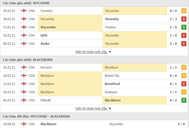The height and width of the screenshot is (128, 189).
Task: Click the red B badge for Brentford match
Action: click(184, 84)
